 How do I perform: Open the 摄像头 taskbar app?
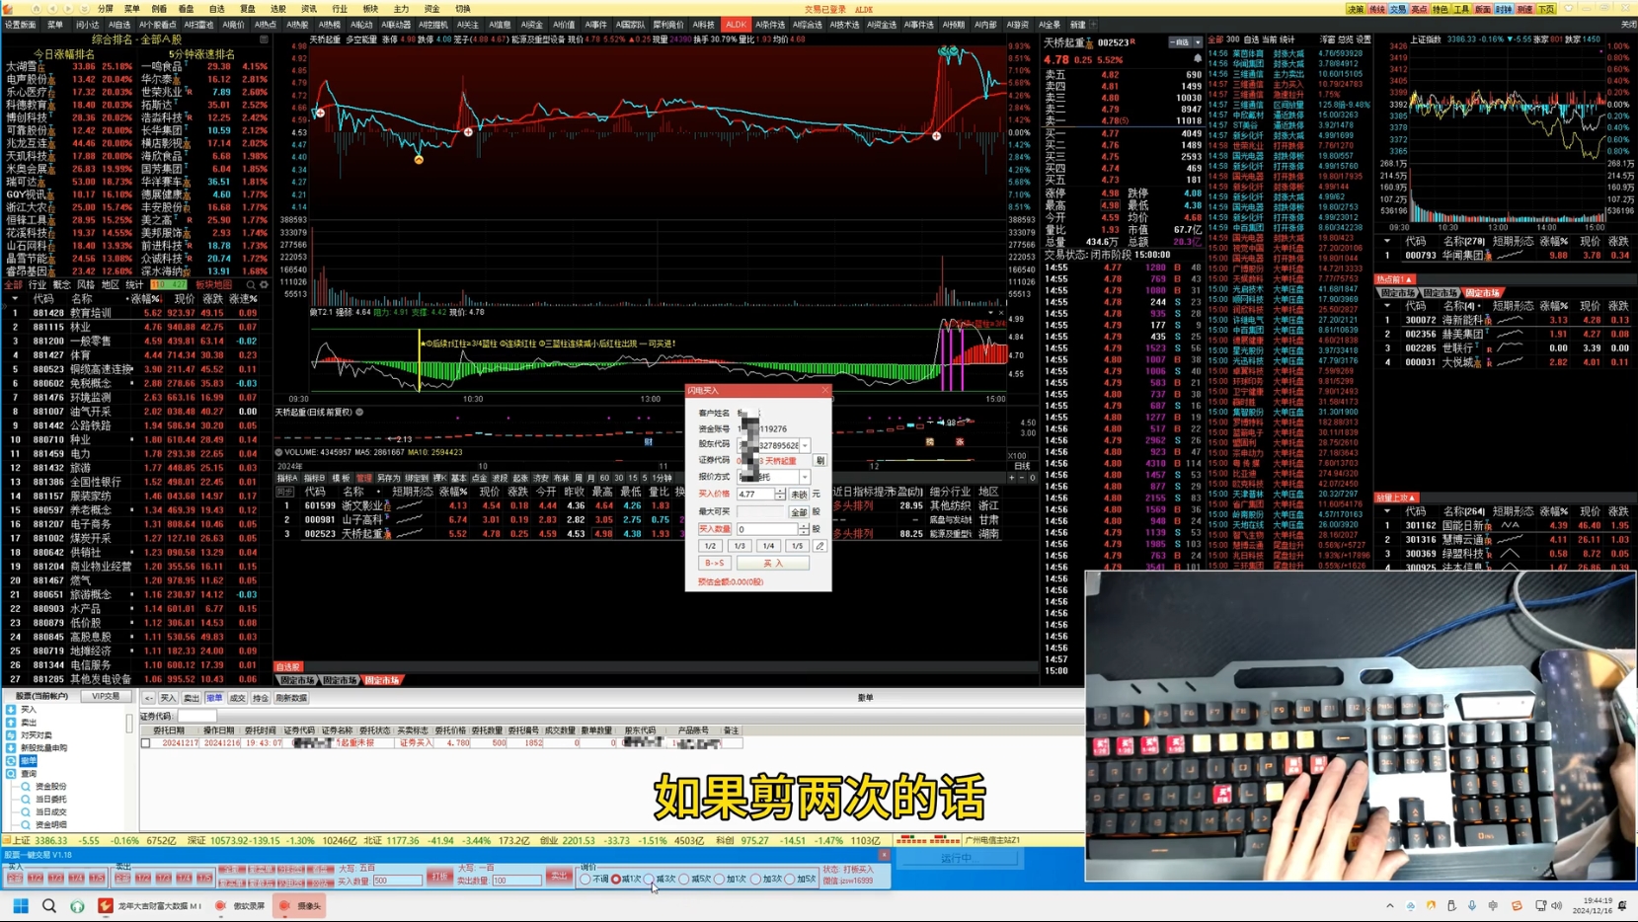(x=301, y=905)
